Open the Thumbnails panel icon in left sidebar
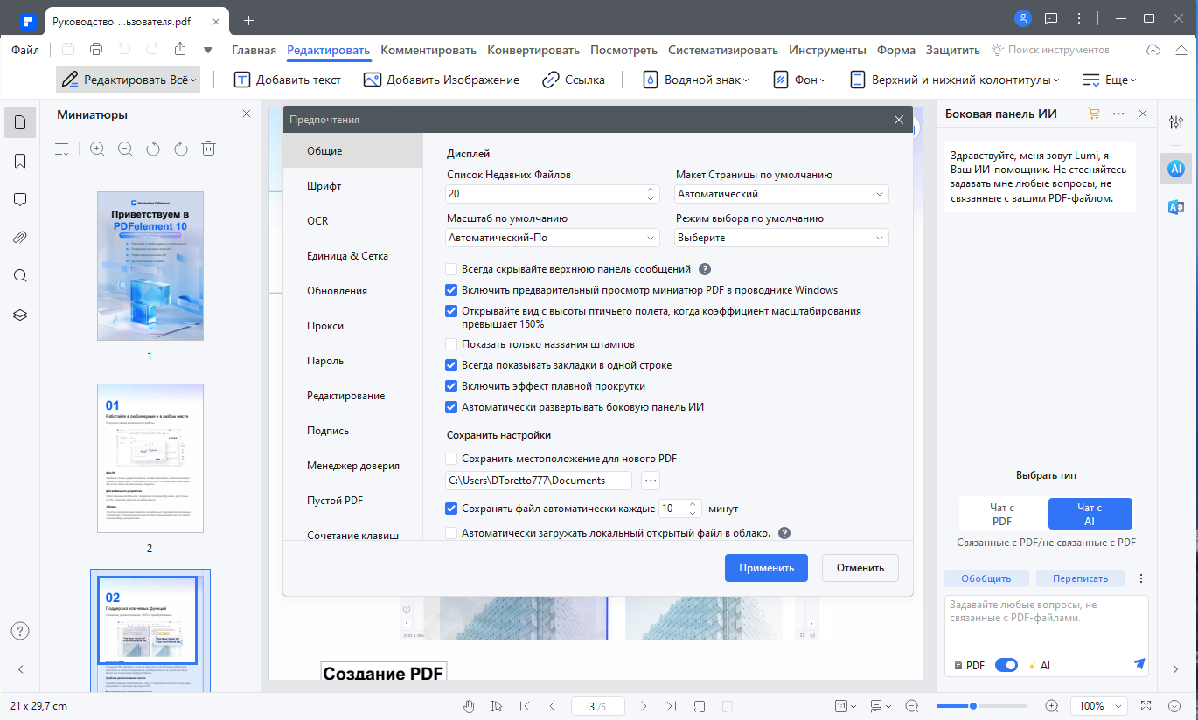The width and height of the screenshot is (1198, 720). point(20,122)
